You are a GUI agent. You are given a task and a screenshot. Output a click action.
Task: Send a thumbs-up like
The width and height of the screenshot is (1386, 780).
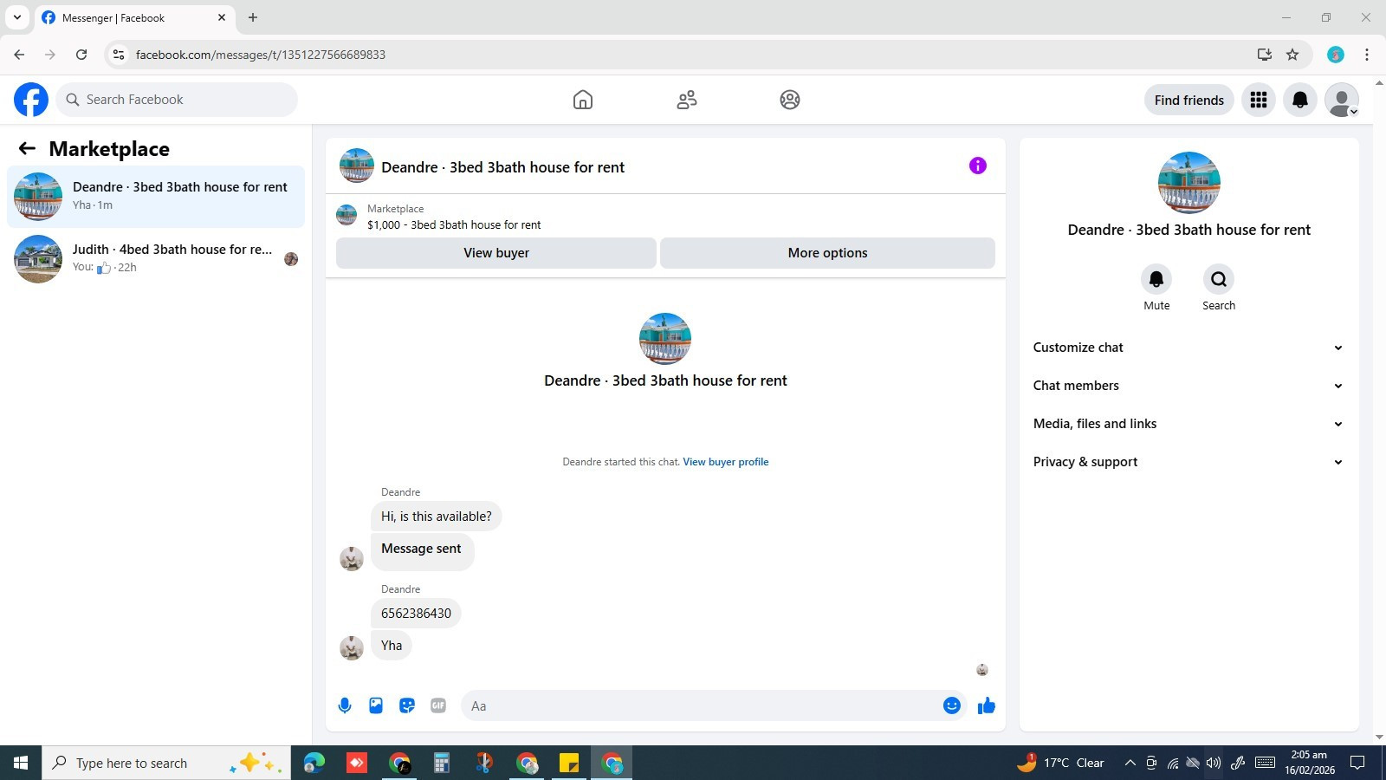point(987,705)
